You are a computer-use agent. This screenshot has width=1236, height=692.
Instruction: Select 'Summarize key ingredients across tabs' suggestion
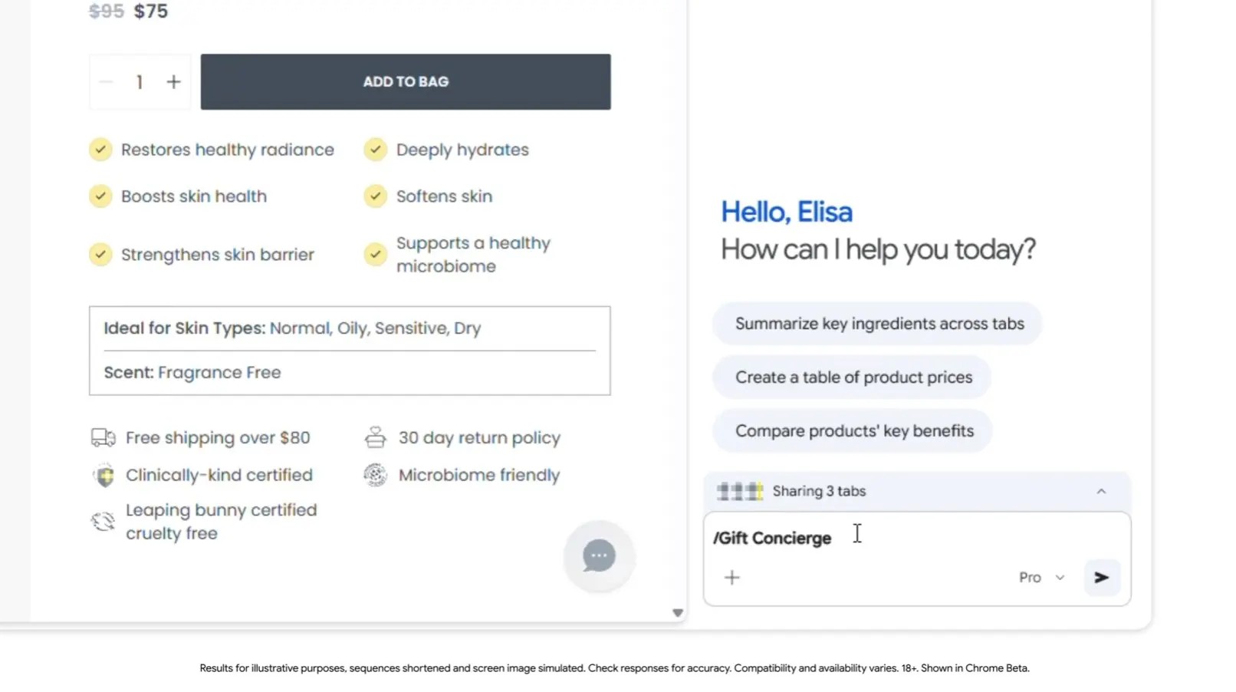(879, 324)
